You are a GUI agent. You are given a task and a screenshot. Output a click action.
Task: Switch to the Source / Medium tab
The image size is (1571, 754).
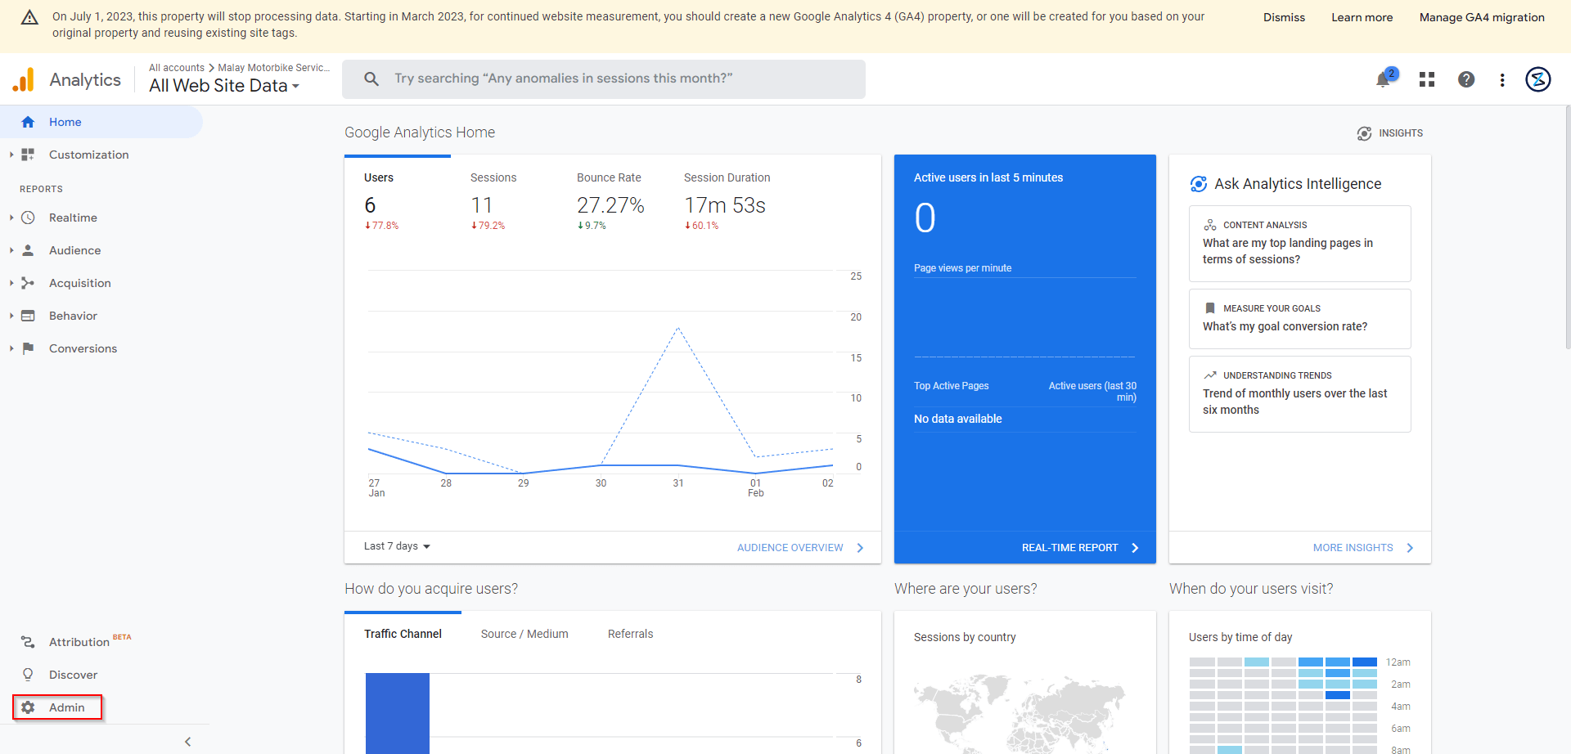click(x=524, y=634)
